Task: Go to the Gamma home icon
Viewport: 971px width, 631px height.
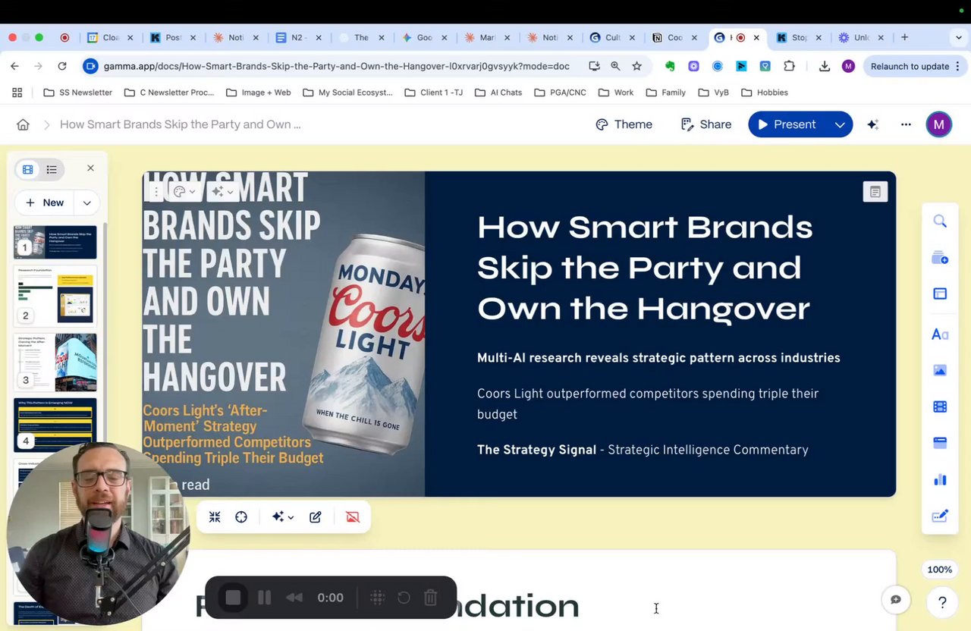Action: click(23, 124)
